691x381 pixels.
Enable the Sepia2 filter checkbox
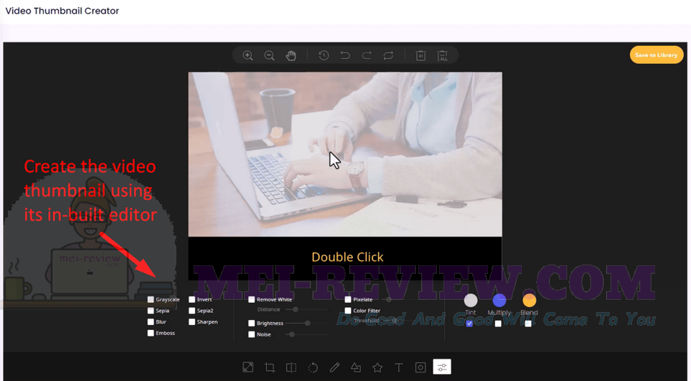coord(192,311)
